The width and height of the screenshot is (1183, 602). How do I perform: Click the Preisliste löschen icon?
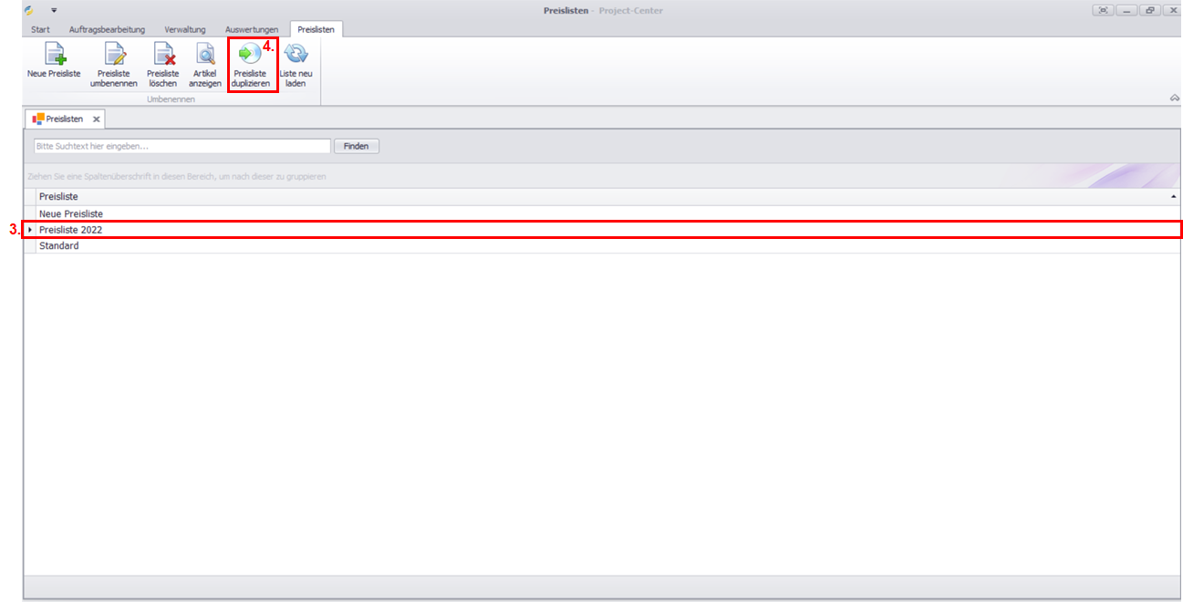[163, 55]
